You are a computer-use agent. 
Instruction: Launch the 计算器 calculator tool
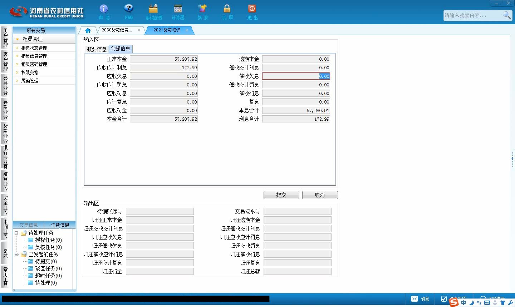pos(178,9)
